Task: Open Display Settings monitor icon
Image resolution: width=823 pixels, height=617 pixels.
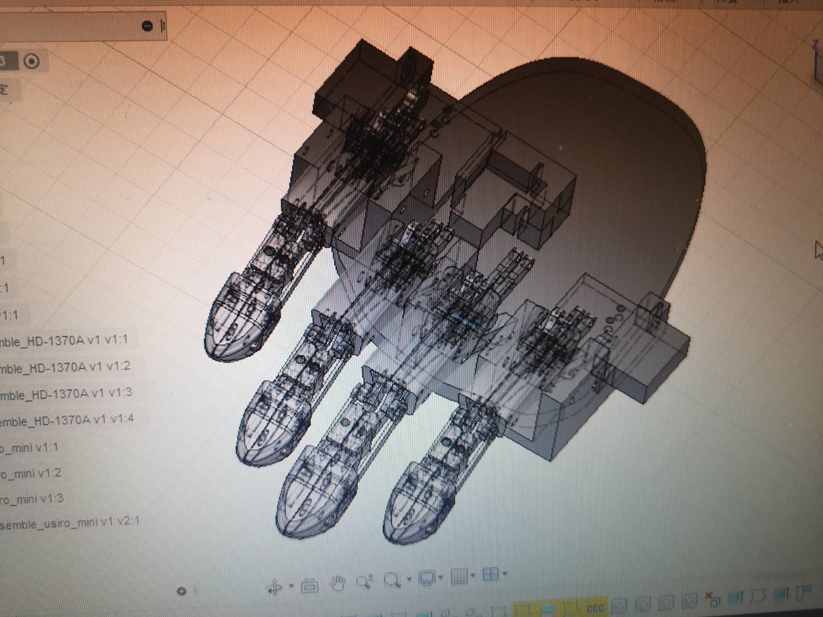Action: [426, 578]
